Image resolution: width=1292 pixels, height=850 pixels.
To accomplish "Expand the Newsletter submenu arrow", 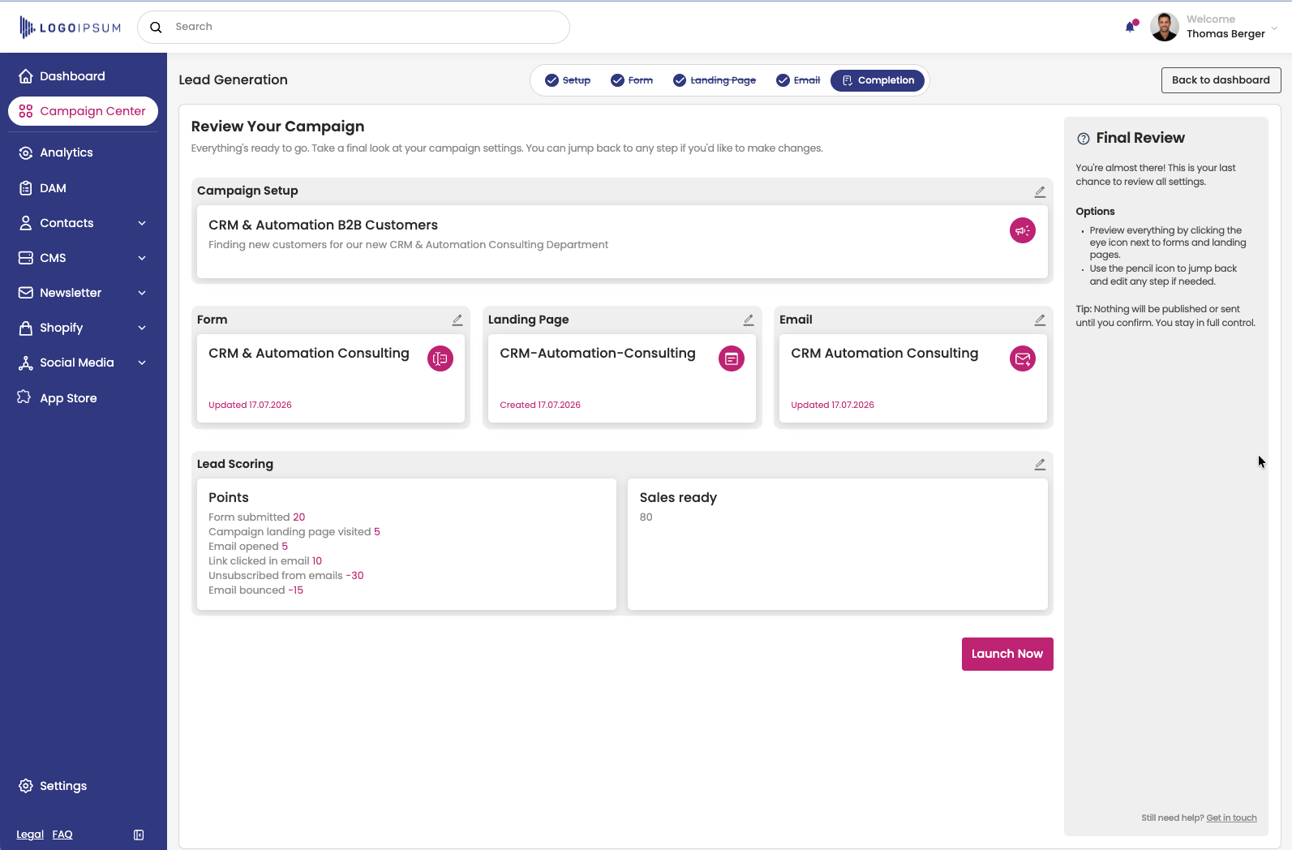I will [142, 293].
